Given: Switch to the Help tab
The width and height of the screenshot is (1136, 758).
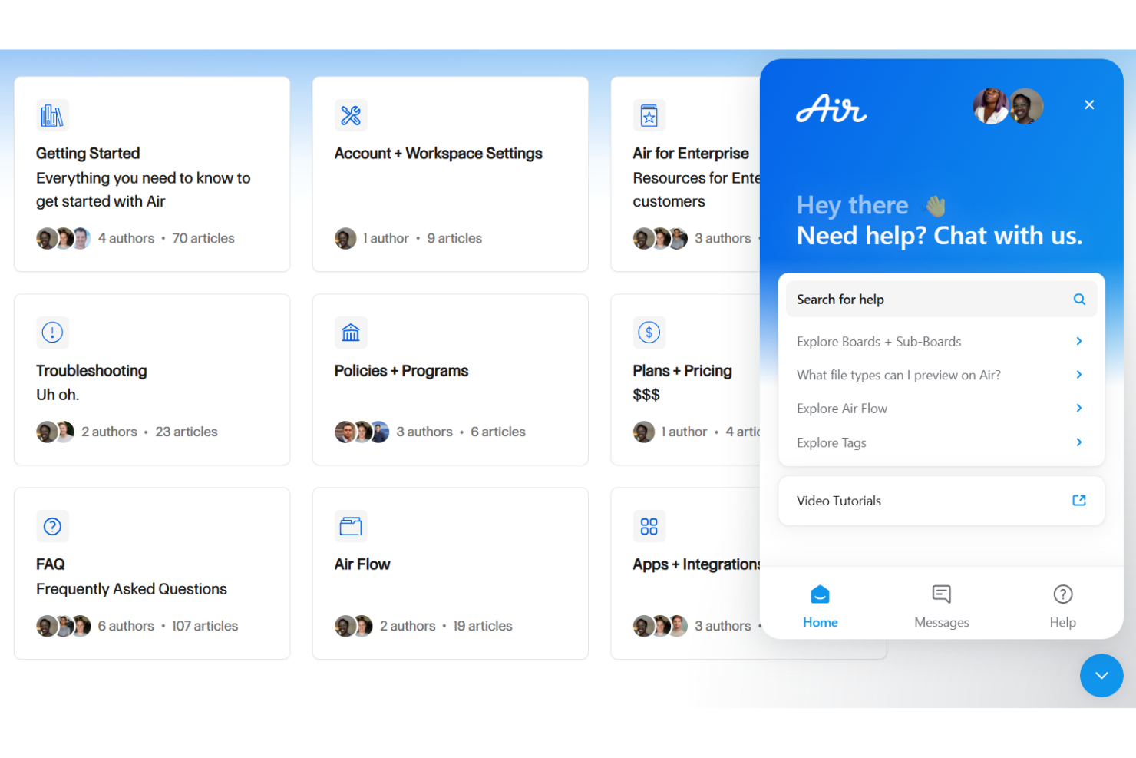Looking at the screenshot, I should pos(1062,604).
